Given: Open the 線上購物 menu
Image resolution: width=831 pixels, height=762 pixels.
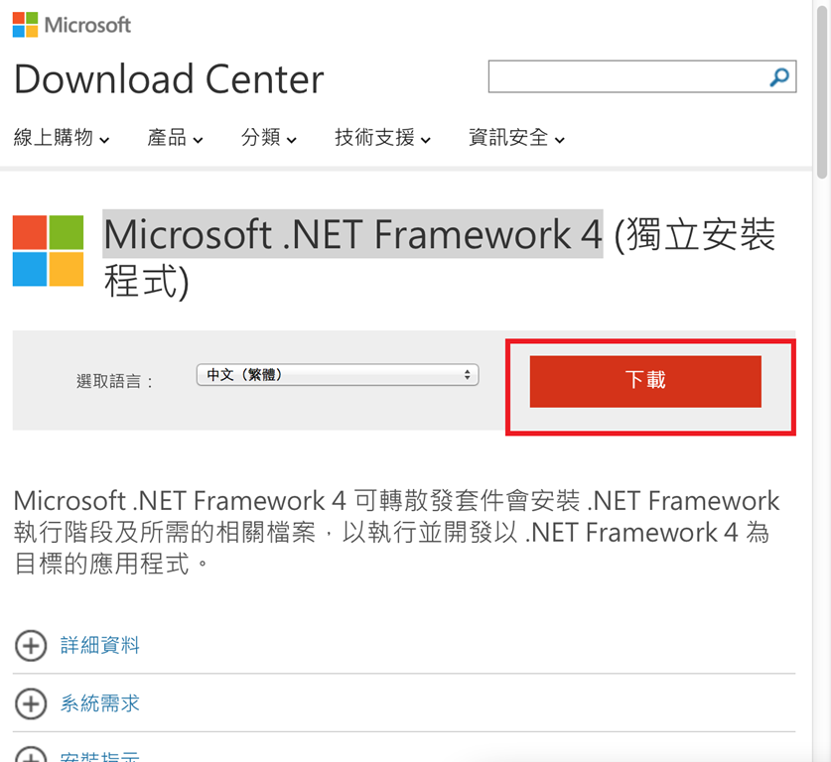Looking at the screenshot, I should tap(61, 138).
